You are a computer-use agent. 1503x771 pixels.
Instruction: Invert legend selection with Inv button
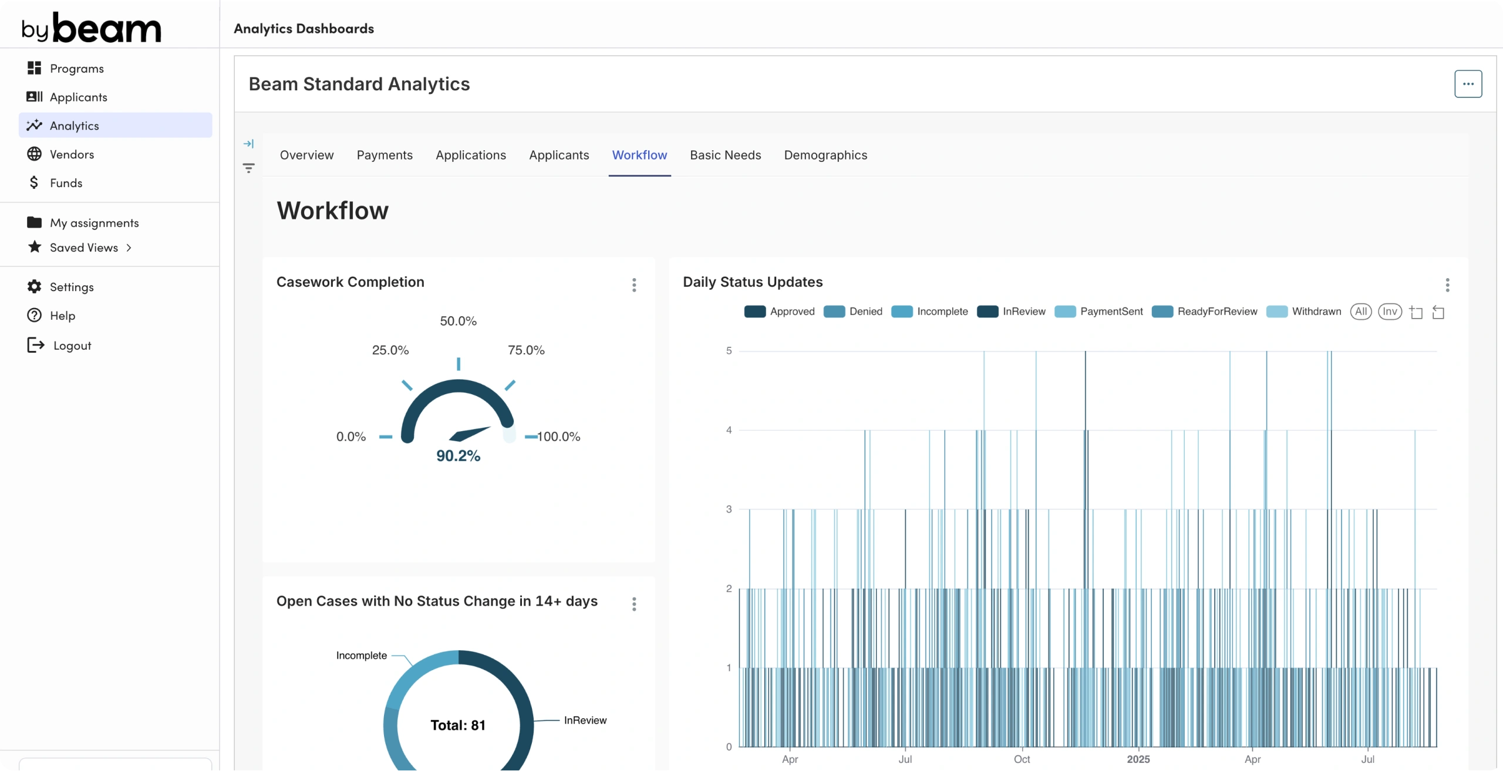[1390, 312]
